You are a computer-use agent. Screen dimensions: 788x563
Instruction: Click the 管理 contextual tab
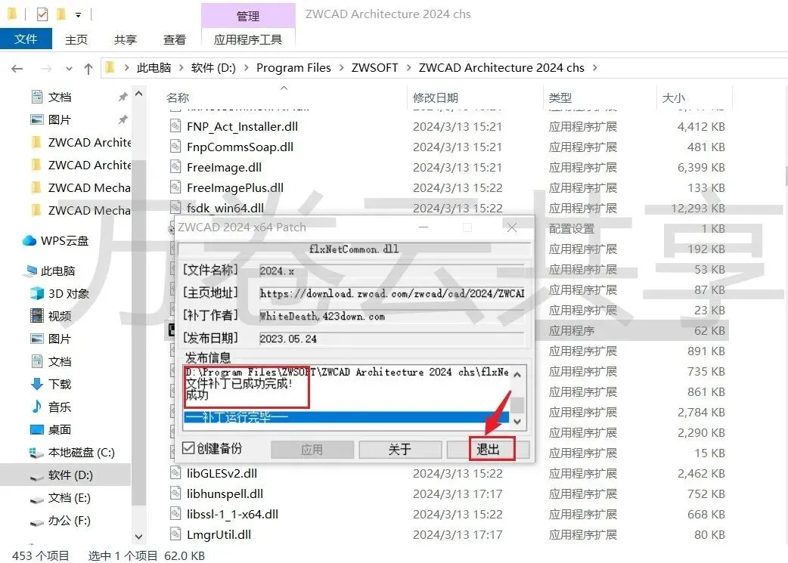pos(248,16)
